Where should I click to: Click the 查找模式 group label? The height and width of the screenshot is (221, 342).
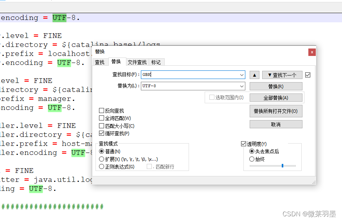click(108, 144)
